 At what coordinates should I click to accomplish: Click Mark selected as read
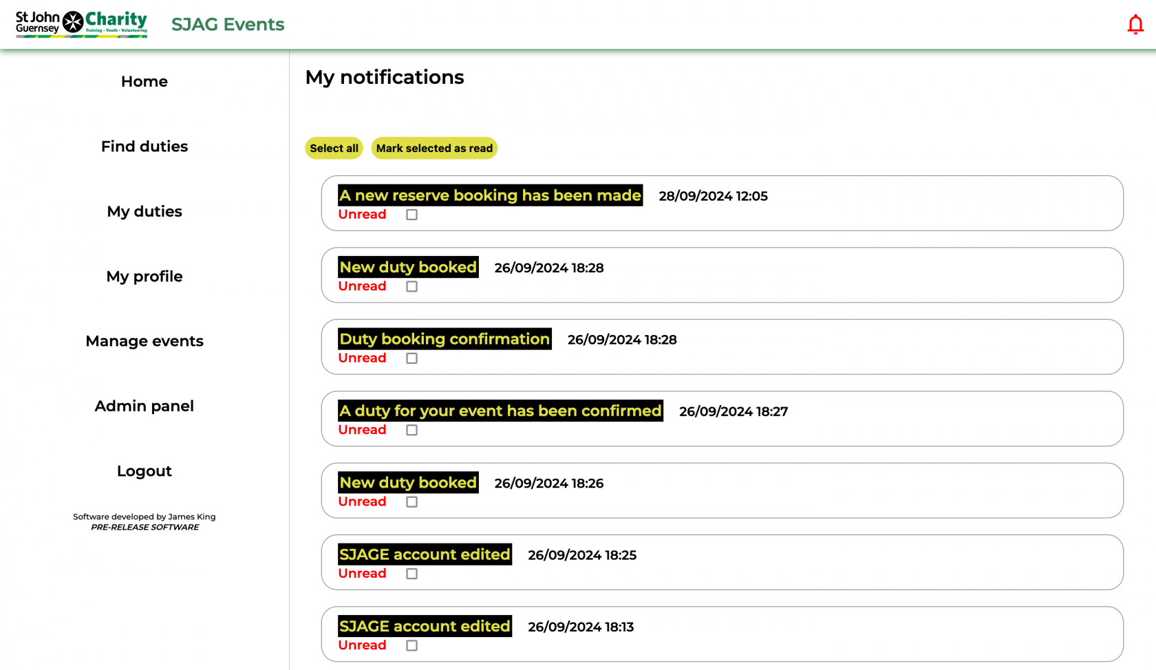[x=434, y=148]
